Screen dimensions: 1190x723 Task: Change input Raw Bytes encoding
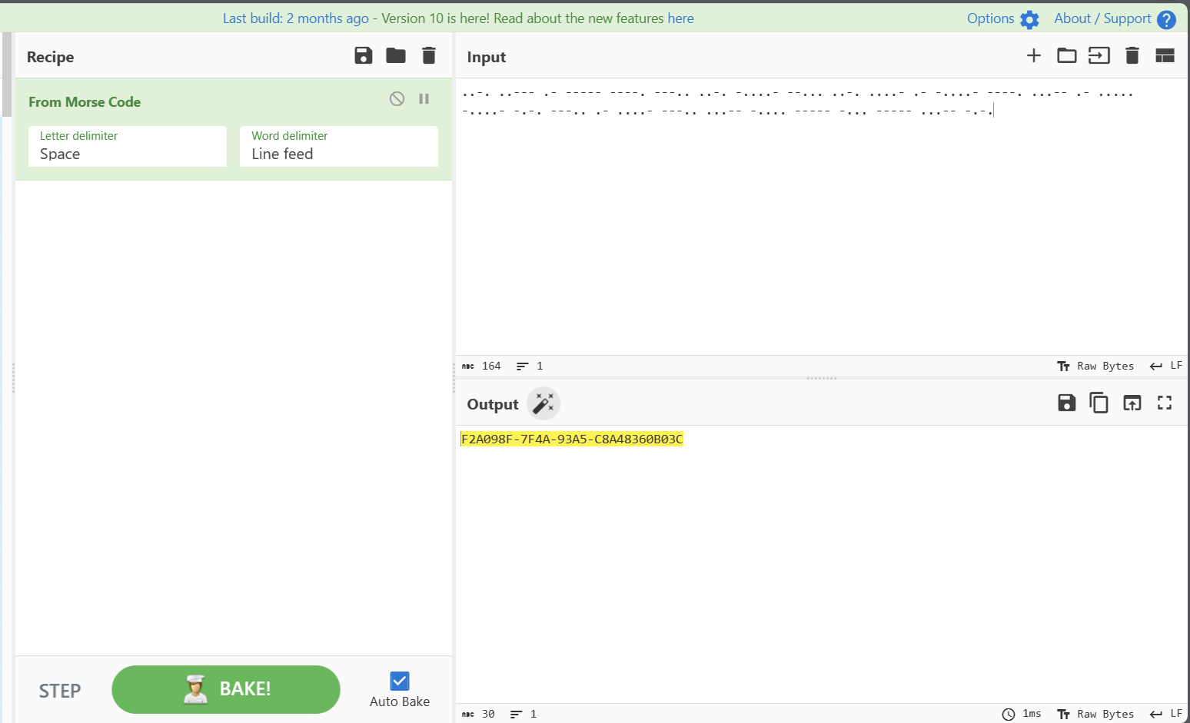[x=1095, y=366]
